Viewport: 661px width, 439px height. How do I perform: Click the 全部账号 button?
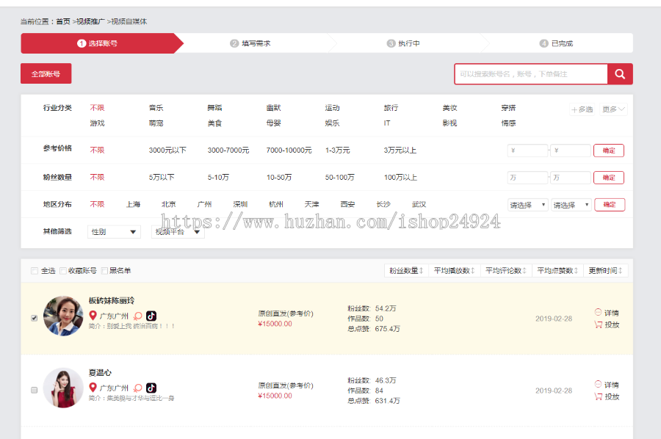point(46,73)
